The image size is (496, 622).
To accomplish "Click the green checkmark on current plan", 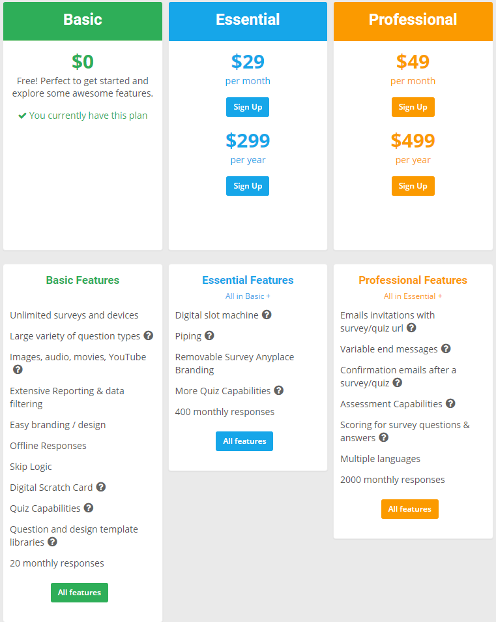I will (x=22, y=115).
